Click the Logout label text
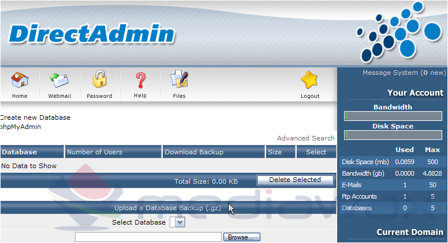The height and width of the screenshot is (243, 448). pyautogui.click(x=310, y=96)
